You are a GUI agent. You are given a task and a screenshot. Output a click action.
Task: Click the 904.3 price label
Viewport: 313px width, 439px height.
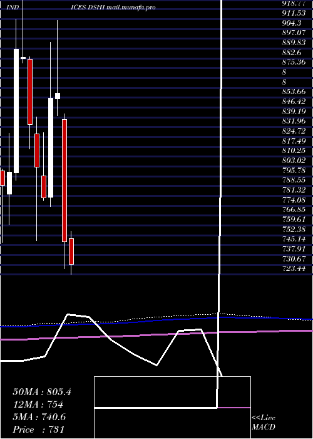[292, 23]
